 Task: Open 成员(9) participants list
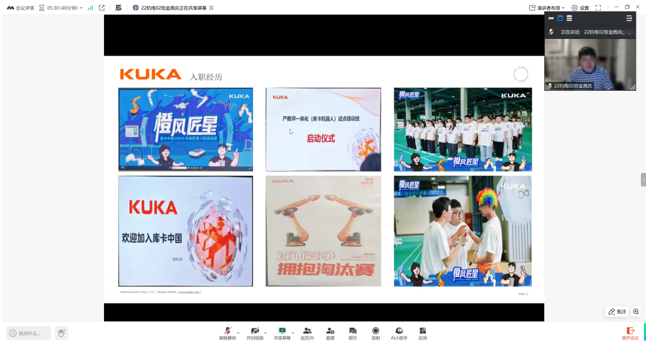point(307,334)
